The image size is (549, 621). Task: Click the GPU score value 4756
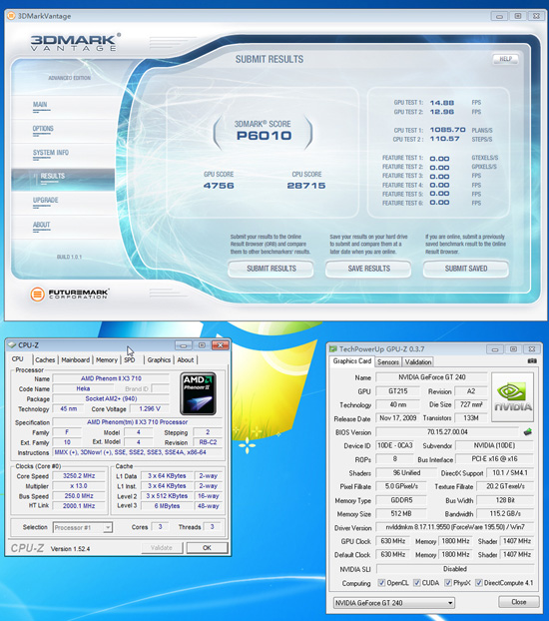tap(219, 186)
